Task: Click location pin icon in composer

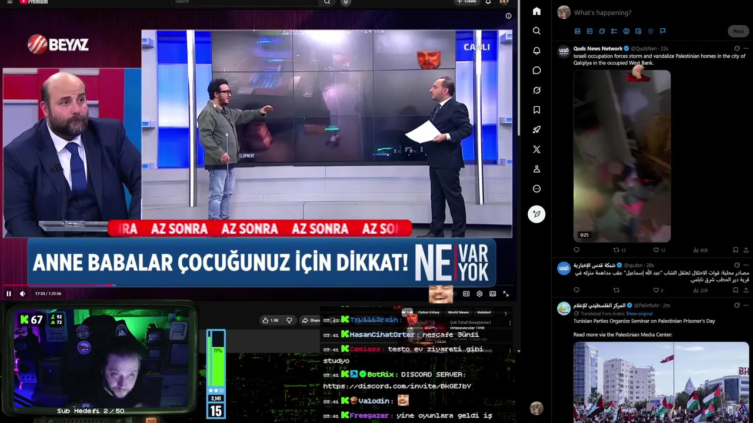Action: (651, 31)
